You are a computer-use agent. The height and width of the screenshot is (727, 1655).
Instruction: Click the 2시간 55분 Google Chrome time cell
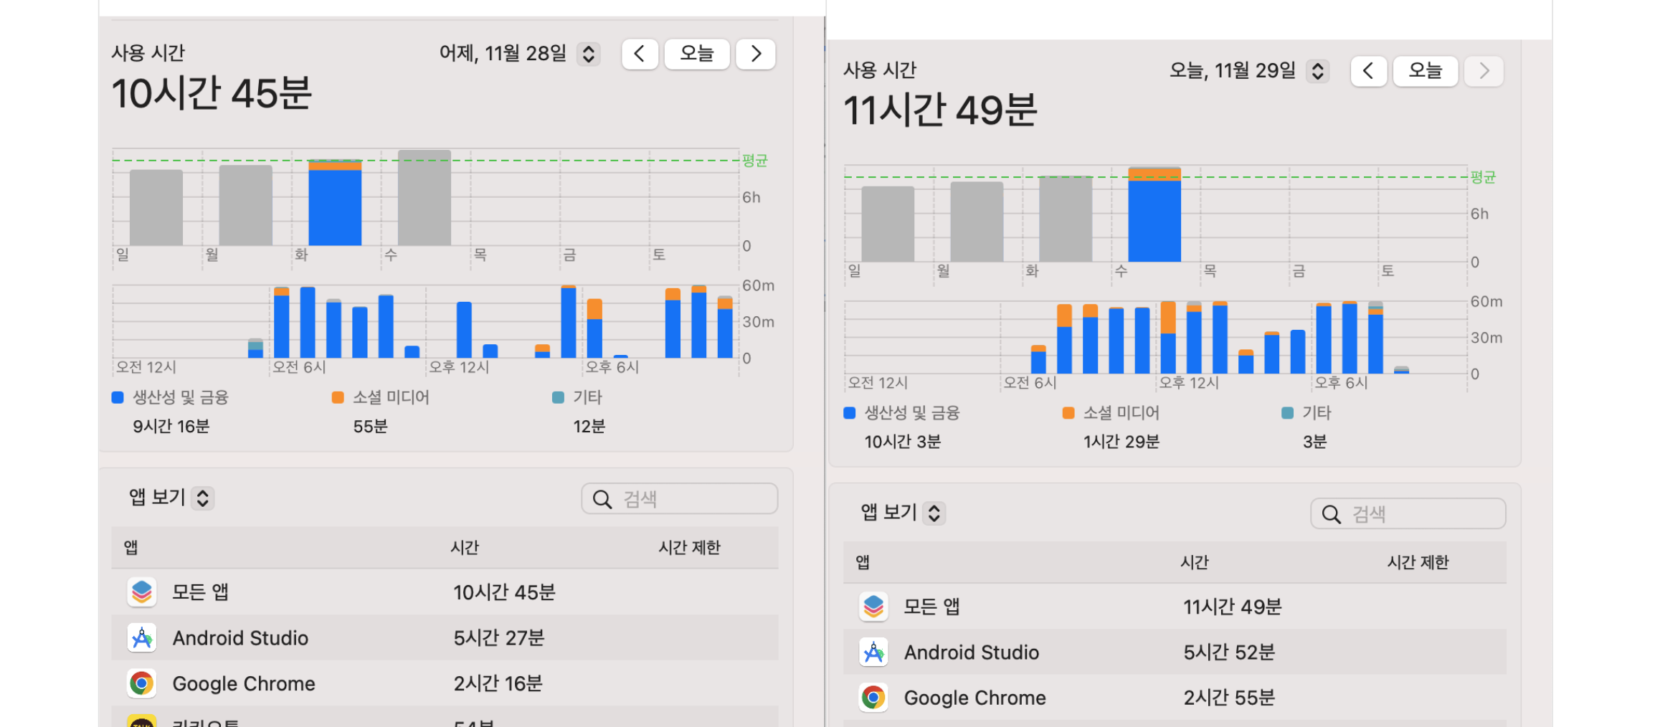[x=1229, y=697]
